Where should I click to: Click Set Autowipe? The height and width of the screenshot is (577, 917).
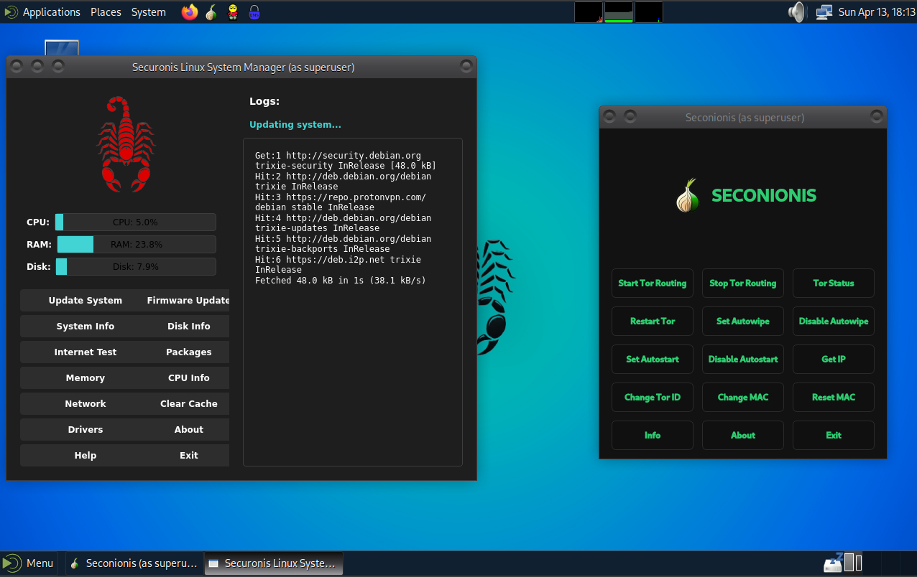click(743, 322)
